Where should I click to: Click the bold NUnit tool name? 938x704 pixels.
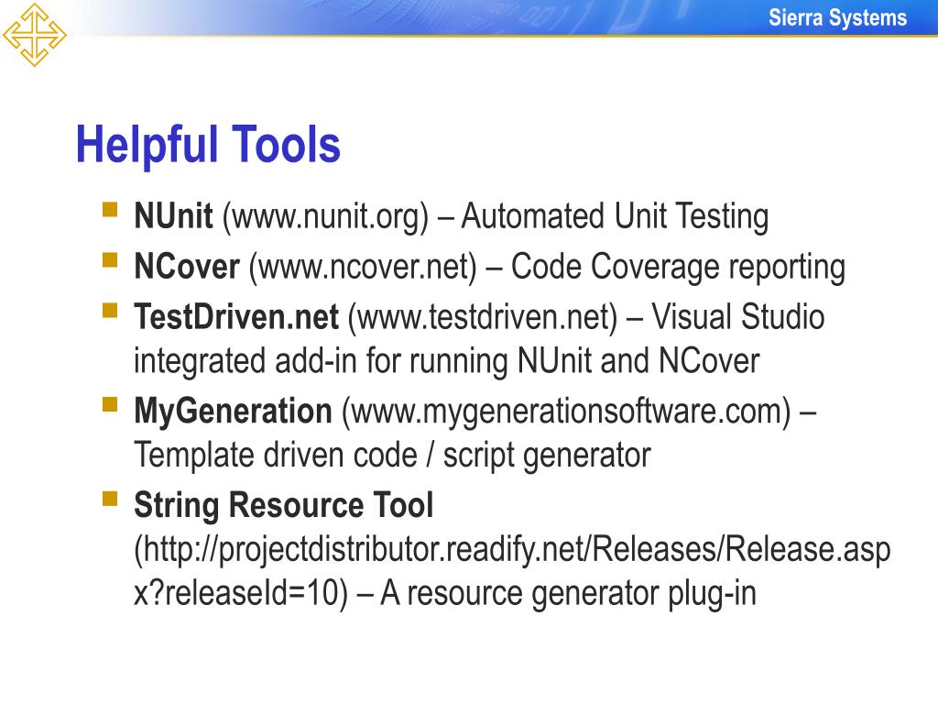point(173,215)
